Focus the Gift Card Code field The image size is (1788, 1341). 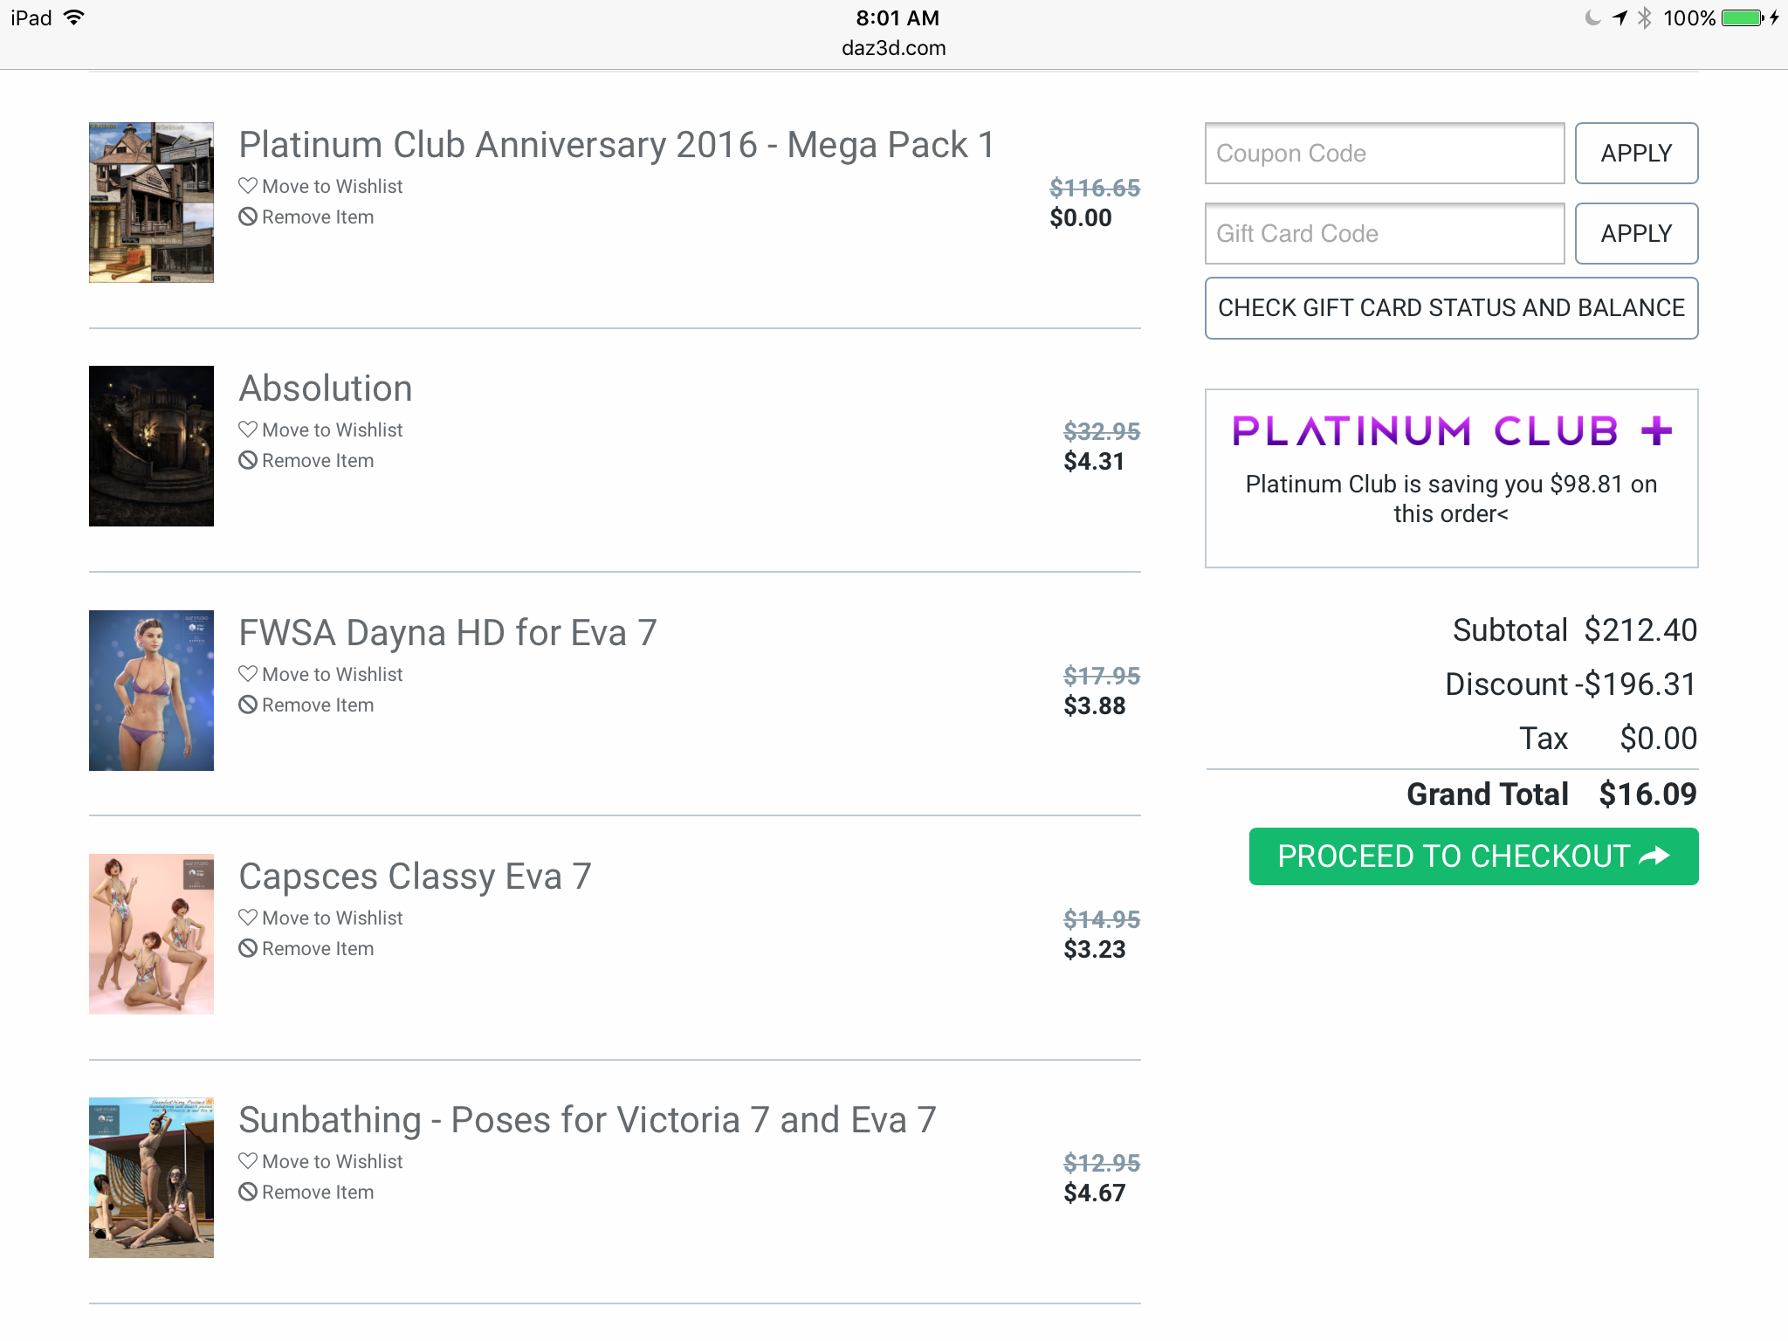[x=1385, y=234]
